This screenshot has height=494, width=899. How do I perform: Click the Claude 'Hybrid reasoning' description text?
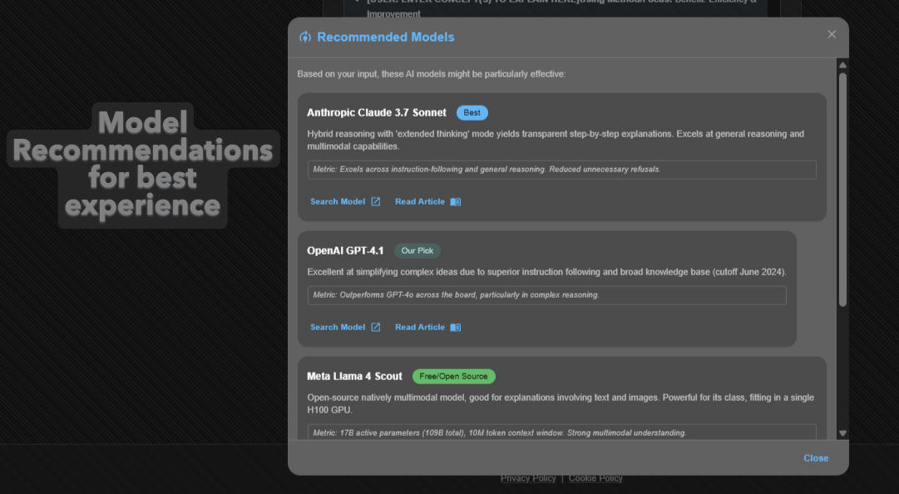coord(556,140)
